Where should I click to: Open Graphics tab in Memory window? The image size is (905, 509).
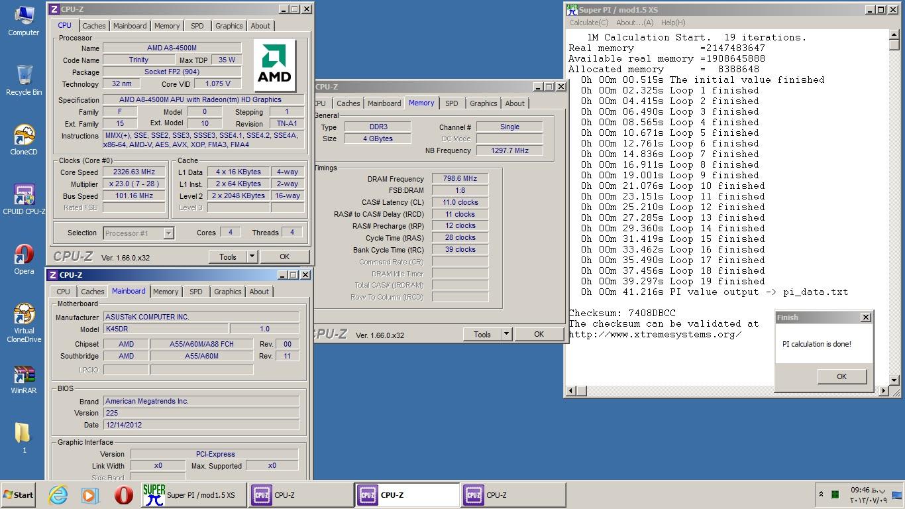point(484,103)
